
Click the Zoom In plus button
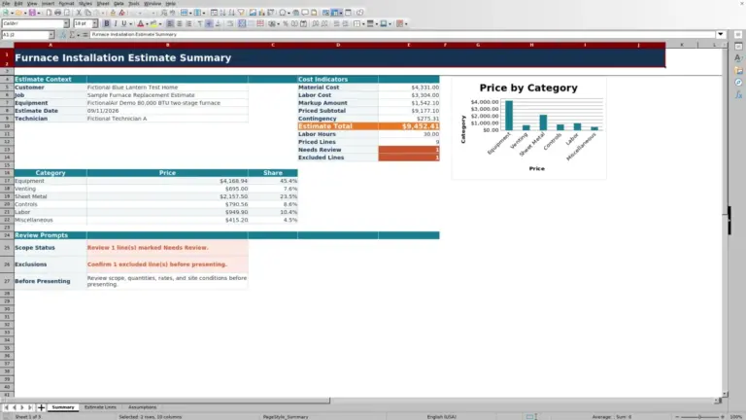pos(723,417)
